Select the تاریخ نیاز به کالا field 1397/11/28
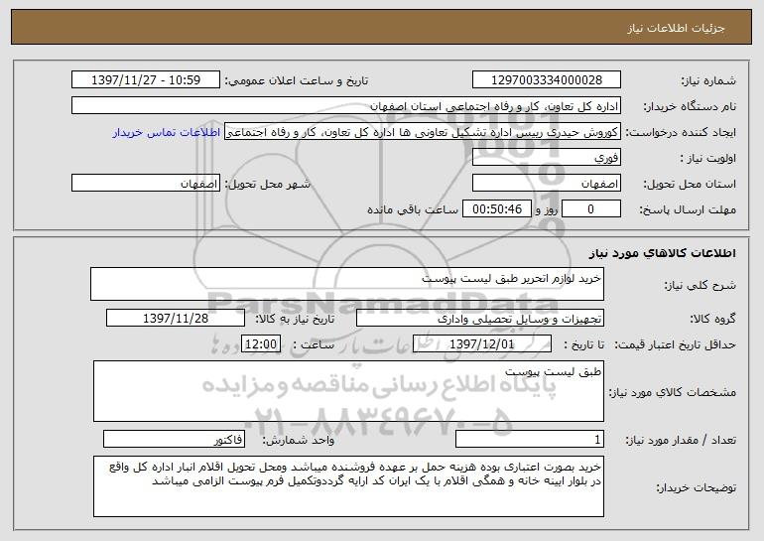Image resolution: width=764 pixels, height=541 pixels. pyautogui.click(x=176, y=319)
